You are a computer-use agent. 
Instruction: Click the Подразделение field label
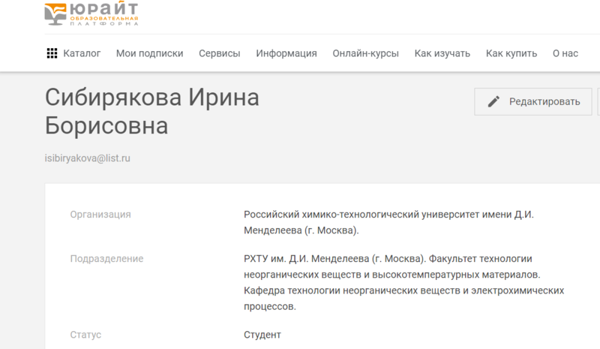(x=106, y=259)
